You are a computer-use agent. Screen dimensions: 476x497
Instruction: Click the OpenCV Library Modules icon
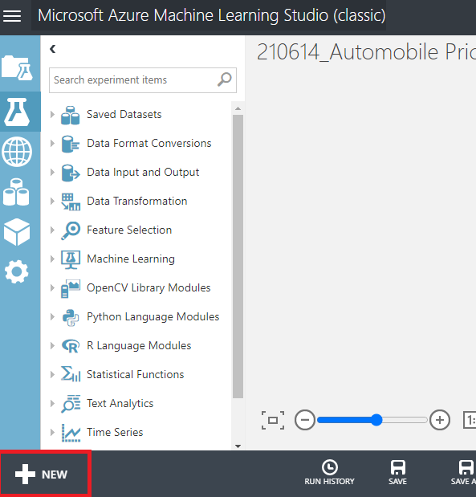71,289
